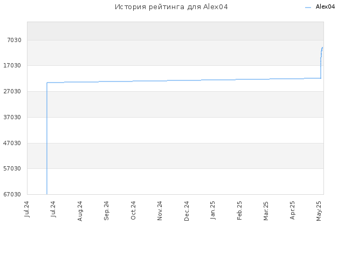The image size is (345, 259).
Task: Click the Aug.24 x-axis label
Action: [80, 211]
